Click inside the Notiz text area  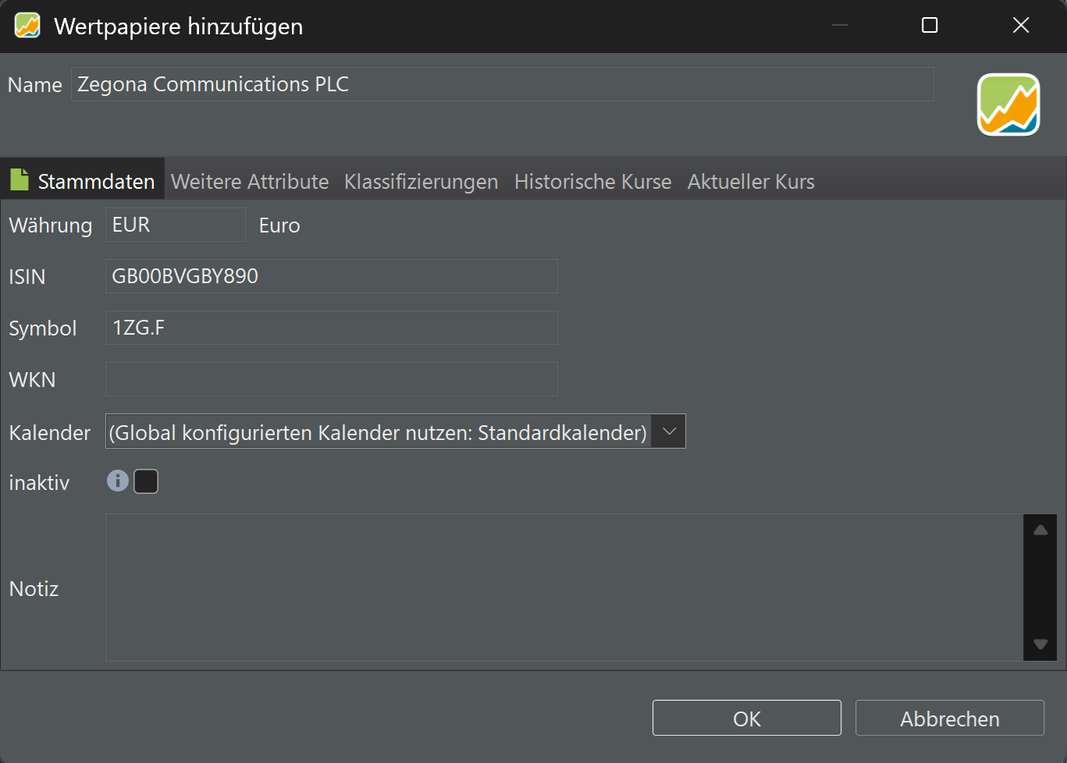pyautogui.click(x=564, y=587)
